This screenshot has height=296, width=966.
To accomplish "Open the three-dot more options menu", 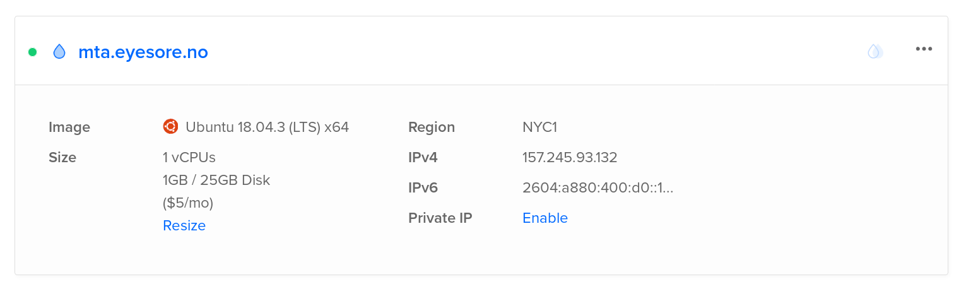I will [924, 49].
